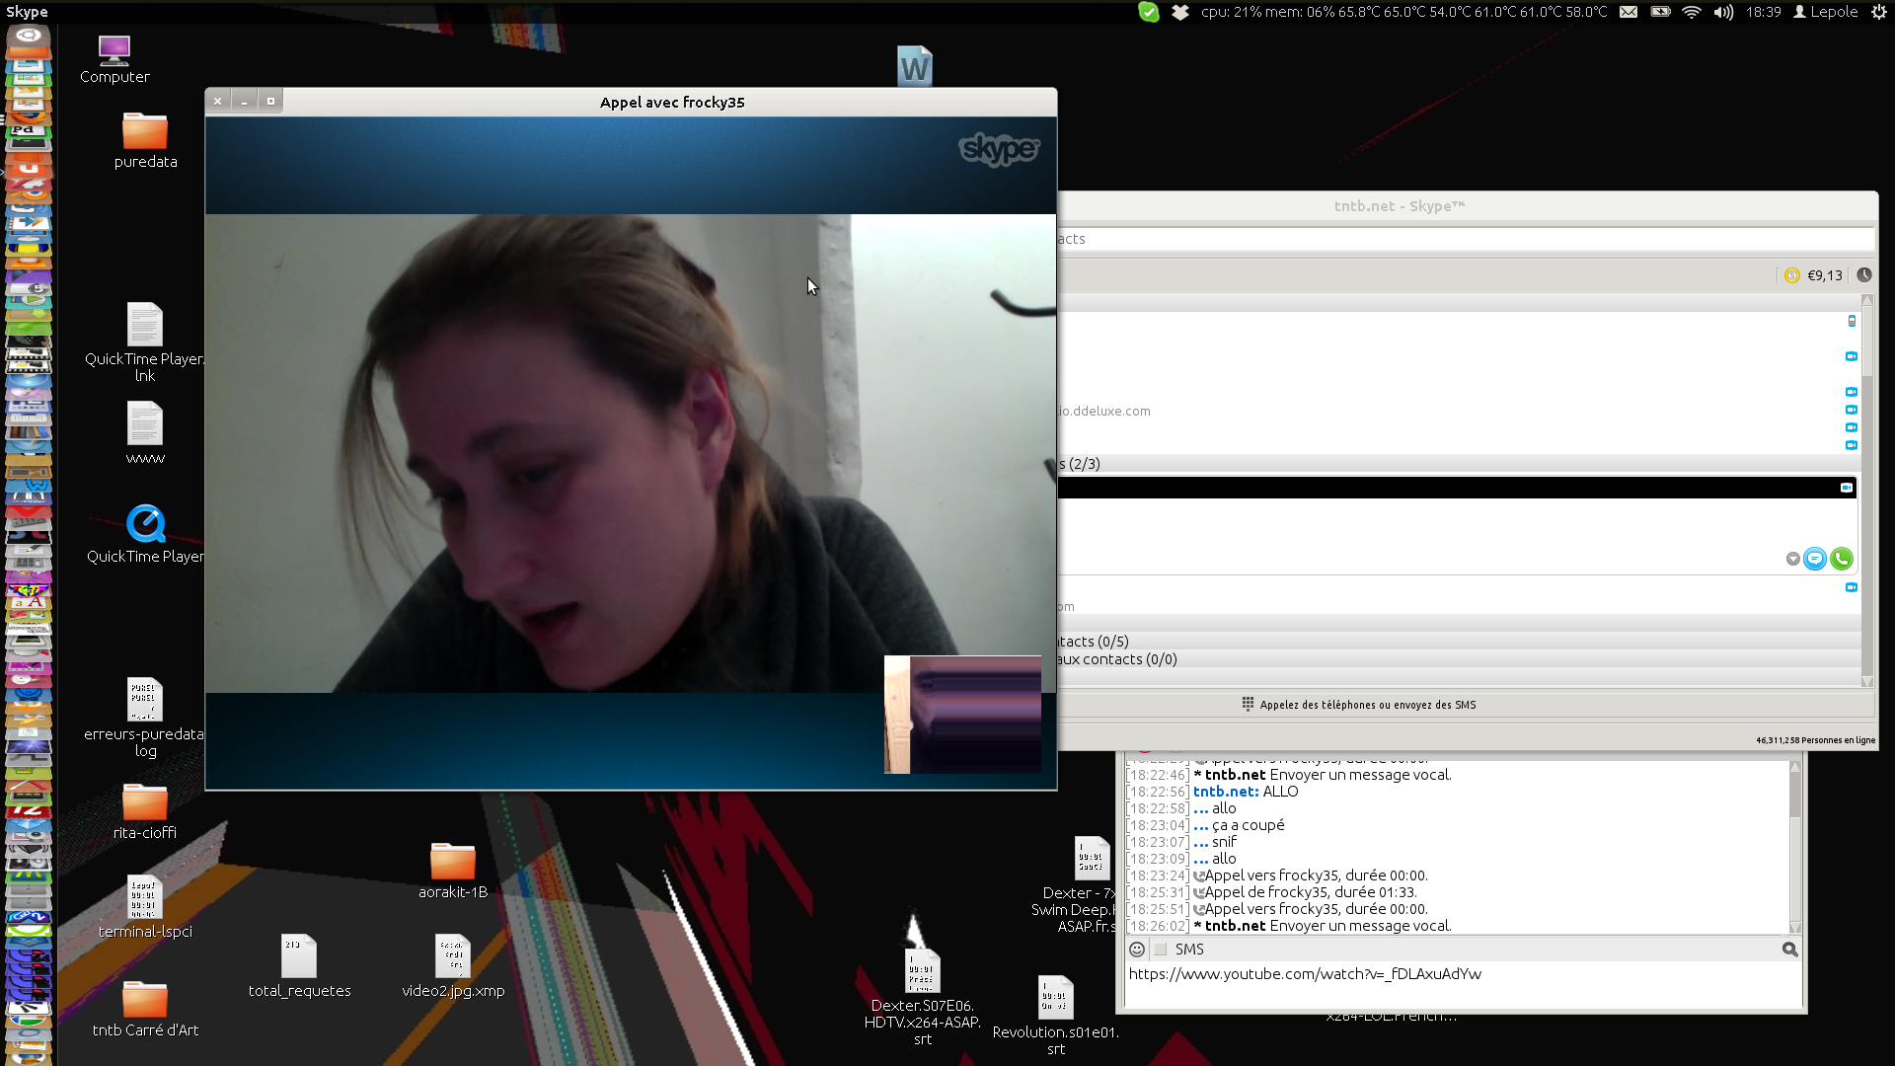Click 'Appelez des téléphones ou envoyez des SMS'
This screenshot has width=1895, height=1066.
pyautogui.click(x=1367, y=705)
